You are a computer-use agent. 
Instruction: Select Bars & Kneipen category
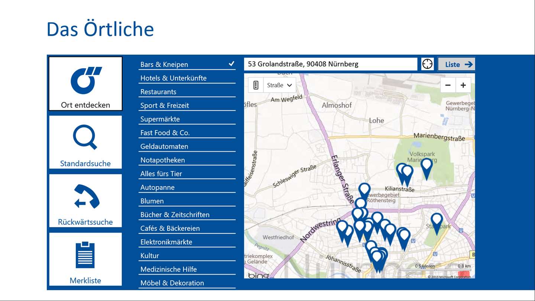187,64
